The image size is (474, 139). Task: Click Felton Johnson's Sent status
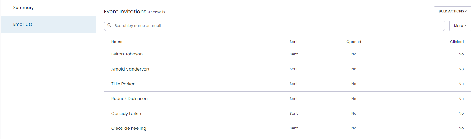click(x=294, y=54)
